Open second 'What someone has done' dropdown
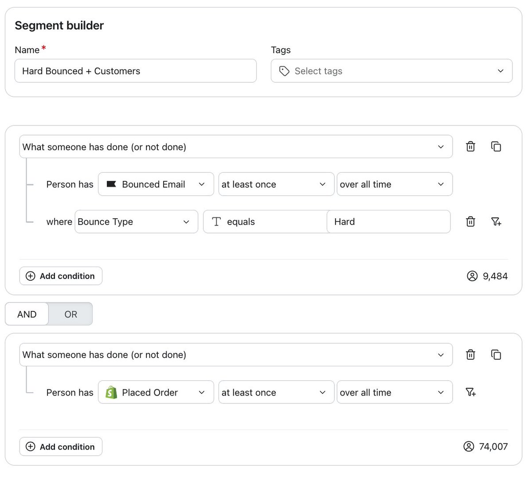 [x=236, y=354]
